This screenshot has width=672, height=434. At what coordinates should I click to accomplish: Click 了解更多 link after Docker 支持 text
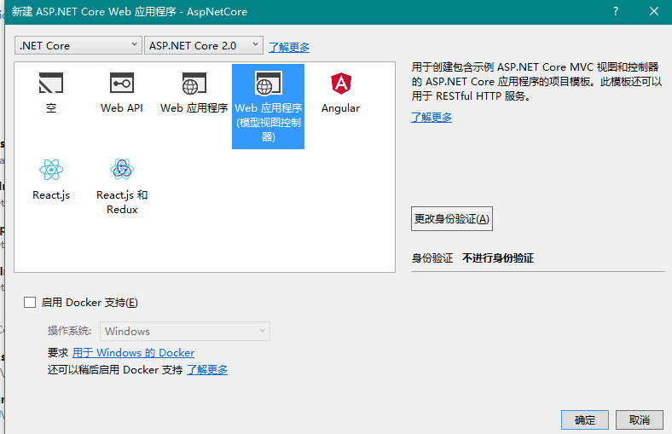click(x=207, y=370)
